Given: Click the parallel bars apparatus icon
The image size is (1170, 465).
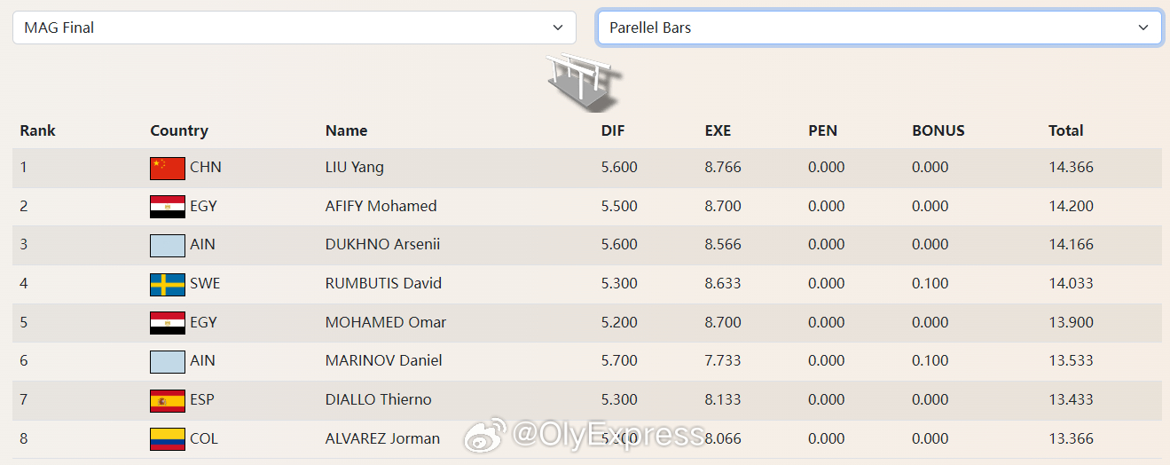Looking at the screenshot, I should coord(582,81).
